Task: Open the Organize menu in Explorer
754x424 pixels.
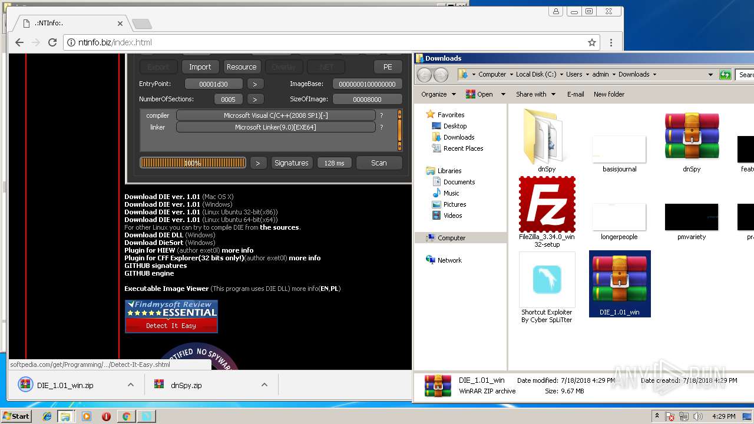Action: 438,94
